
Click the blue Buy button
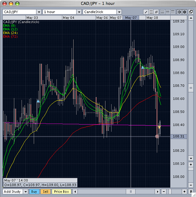tap(34, 192)
